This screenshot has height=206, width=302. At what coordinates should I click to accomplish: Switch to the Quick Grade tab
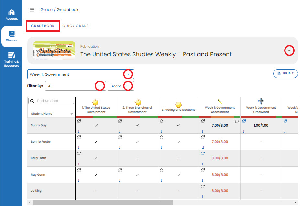click(75, 26)
